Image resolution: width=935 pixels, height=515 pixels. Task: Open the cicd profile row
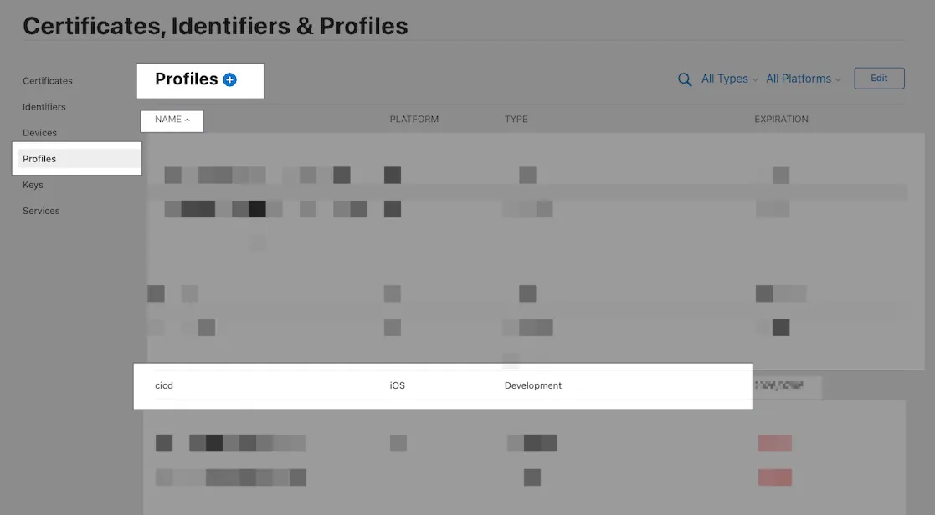(x=165, y=385)
